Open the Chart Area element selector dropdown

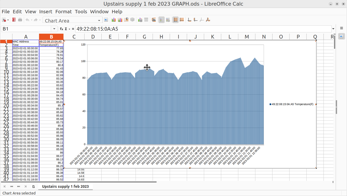click(99, 21)
